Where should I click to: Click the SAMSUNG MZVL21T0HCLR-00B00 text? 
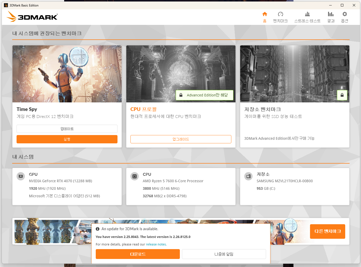click(285, 181)
